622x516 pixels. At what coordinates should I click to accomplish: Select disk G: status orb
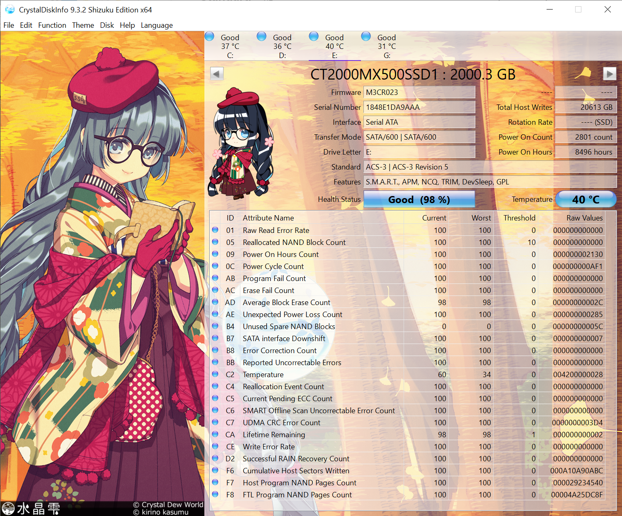coord(366,36)
